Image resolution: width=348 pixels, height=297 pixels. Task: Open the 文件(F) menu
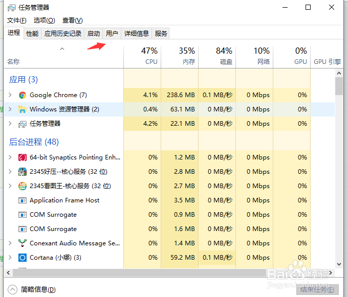[x=17, y=20]
